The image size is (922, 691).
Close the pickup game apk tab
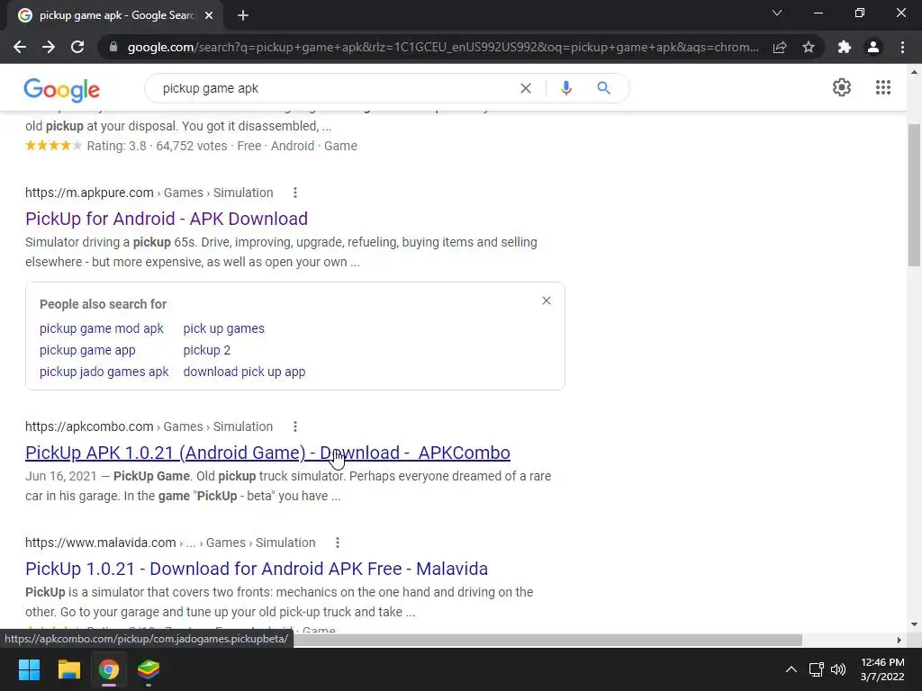click(209, 15)
